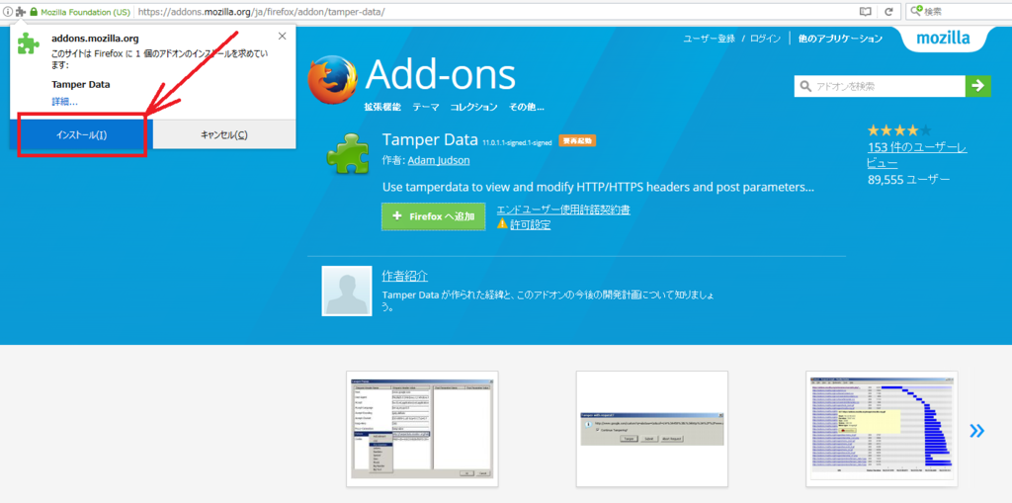
Task: Click the star rating icons
Action: pyautogui.click(x=899, y=129)
